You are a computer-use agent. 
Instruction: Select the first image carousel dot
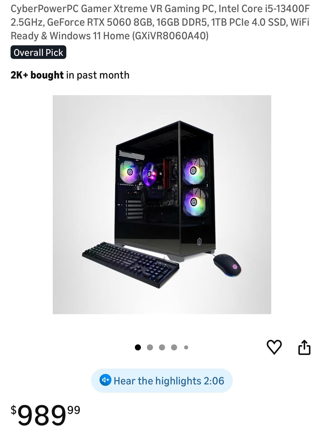(138, 347)
